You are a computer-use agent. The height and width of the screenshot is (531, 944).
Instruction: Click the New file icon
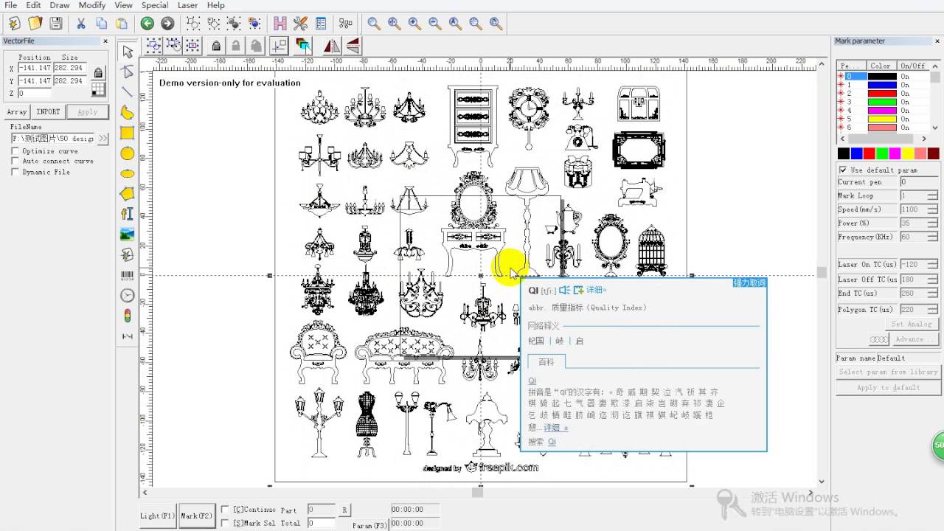coord(14,24)
